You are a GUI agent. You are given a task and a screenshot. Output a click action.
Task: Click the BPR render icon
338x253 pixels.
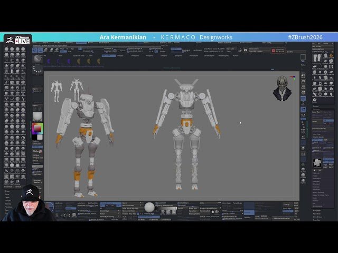303,58
